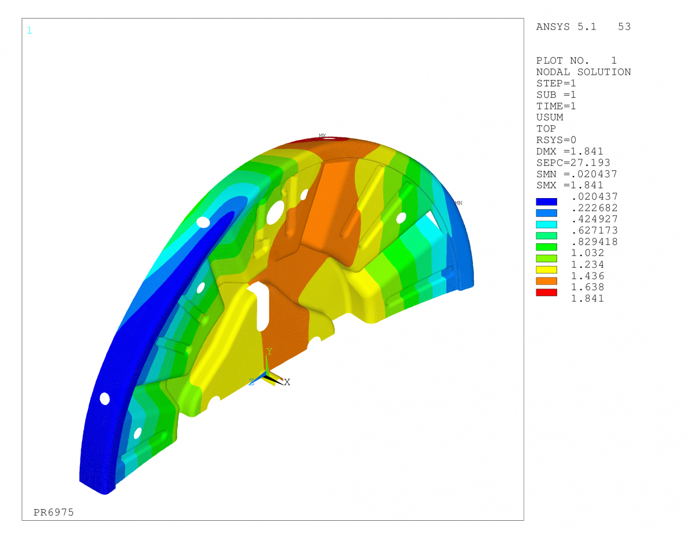This screenshot has height=537, width=695.
Task: Click the lime legend swatch 1.032
Action: [x=546, y=258]
